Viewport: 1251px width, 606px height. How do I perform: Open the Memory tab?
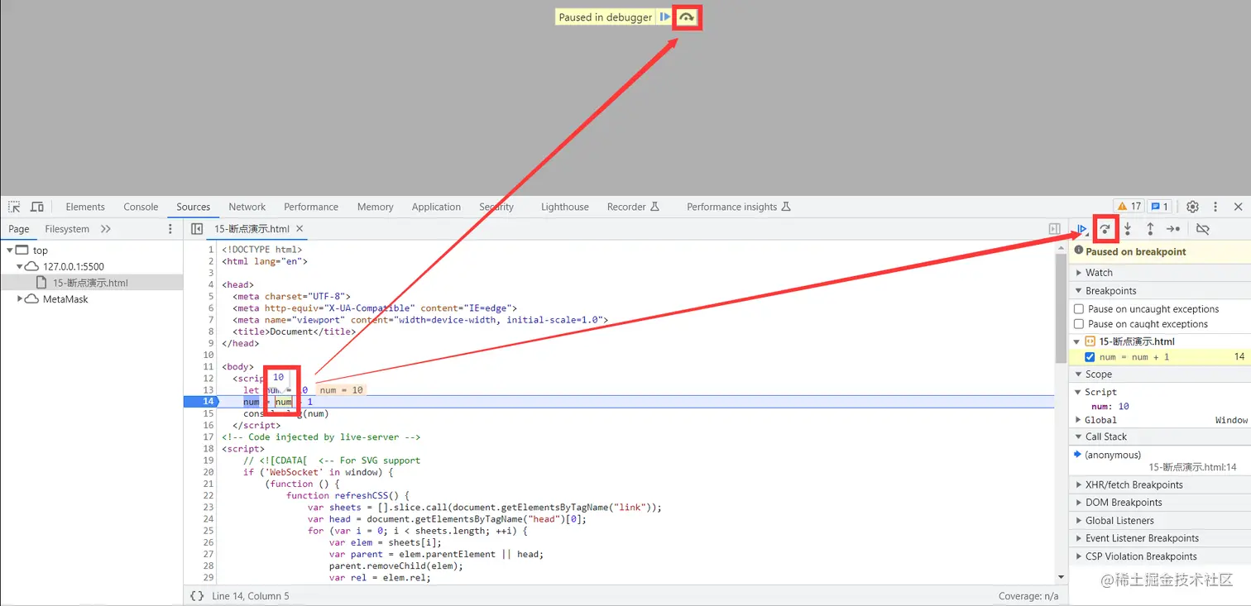pyautogui.click(x=376, y=207)
